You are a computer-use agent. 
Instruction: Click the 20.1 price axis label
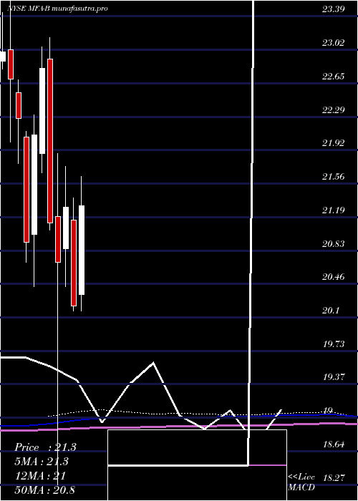tap(331, 310)
